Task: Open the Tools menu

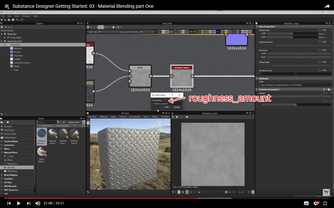Action: pyautogui.click(x=17, y=16)
